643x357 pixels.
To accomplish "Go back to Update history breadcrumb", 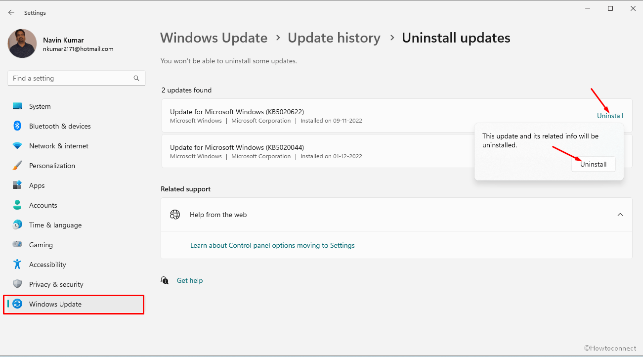I will (334, 38).
